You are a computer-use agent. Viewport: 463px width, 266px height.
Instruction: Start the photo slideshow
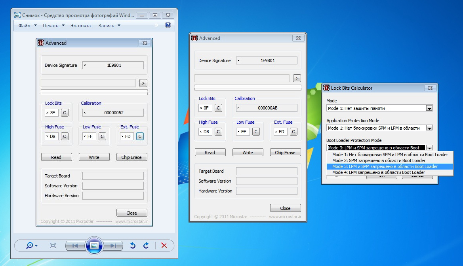coord(94,245)
